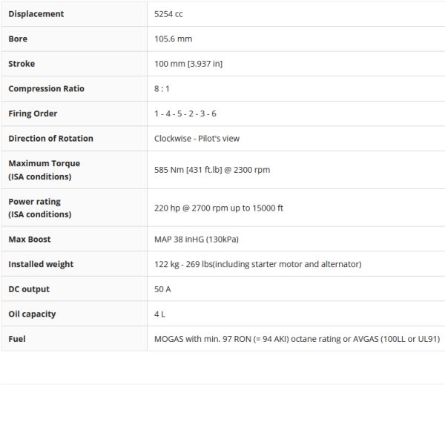The width and height of the screenshot is (445, 445).
Task: Click the Power rating label
Action: tap(34, 202)
